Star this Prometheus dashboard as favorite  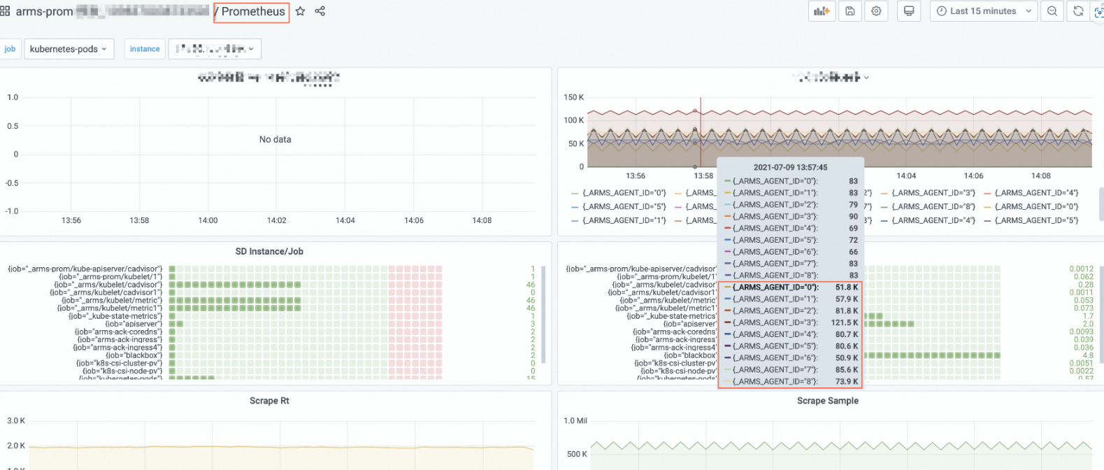tap(300, 11)
